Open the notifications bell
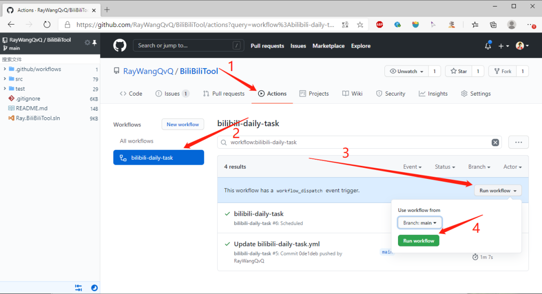This screenshot has width=542, height=294. point(488,46)
